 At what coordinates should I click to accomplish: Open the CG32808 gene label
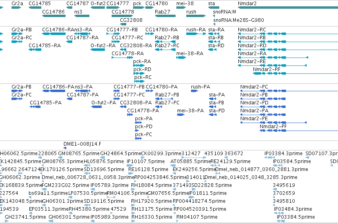click(x=131, y=20)
